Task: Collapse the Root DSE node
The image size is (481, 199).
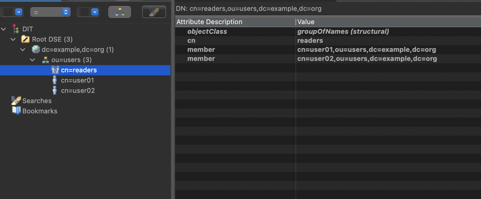Action: coord(13,39)
